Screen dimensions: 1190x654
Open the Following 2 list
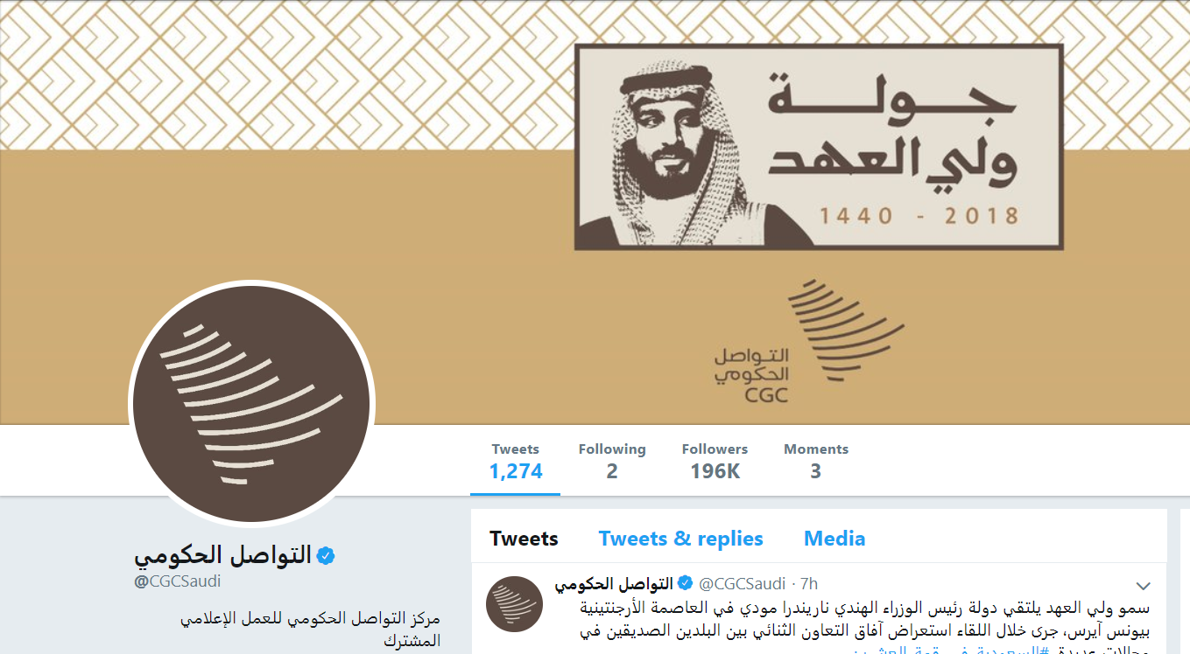click(612, 461)
